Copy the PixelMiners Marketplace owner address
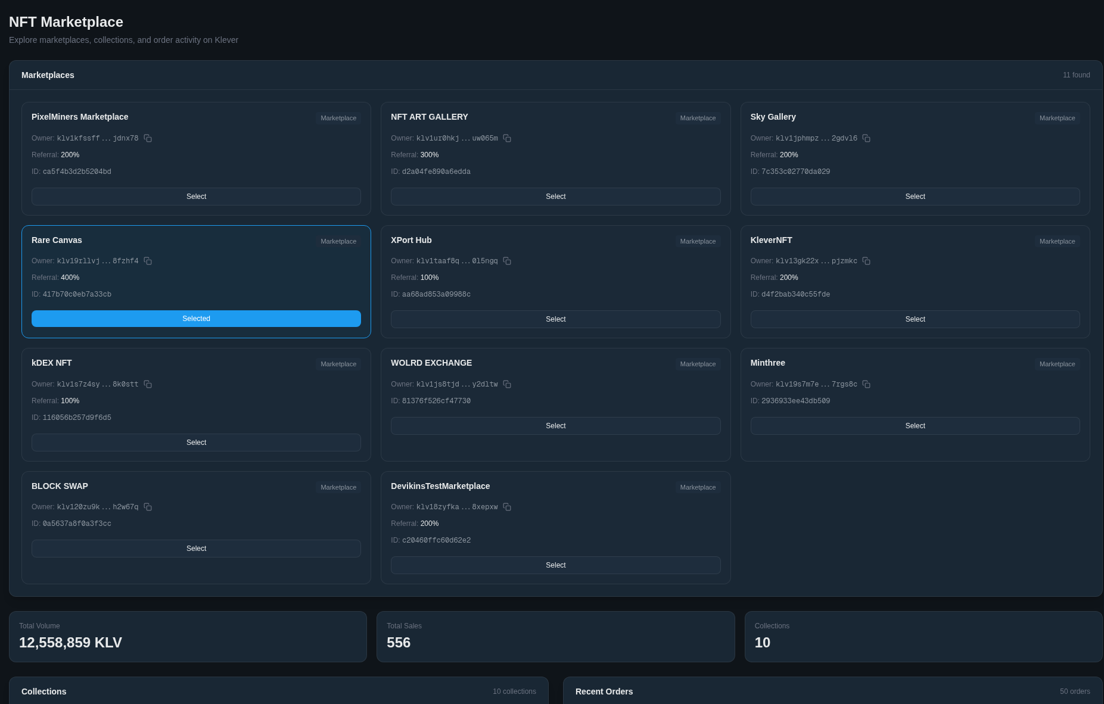Viewport: 1104px width, 704px height. (x=148, y=138)
